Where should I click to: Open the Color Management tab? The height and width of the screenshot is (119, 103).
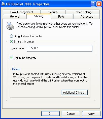coord(22,12)
